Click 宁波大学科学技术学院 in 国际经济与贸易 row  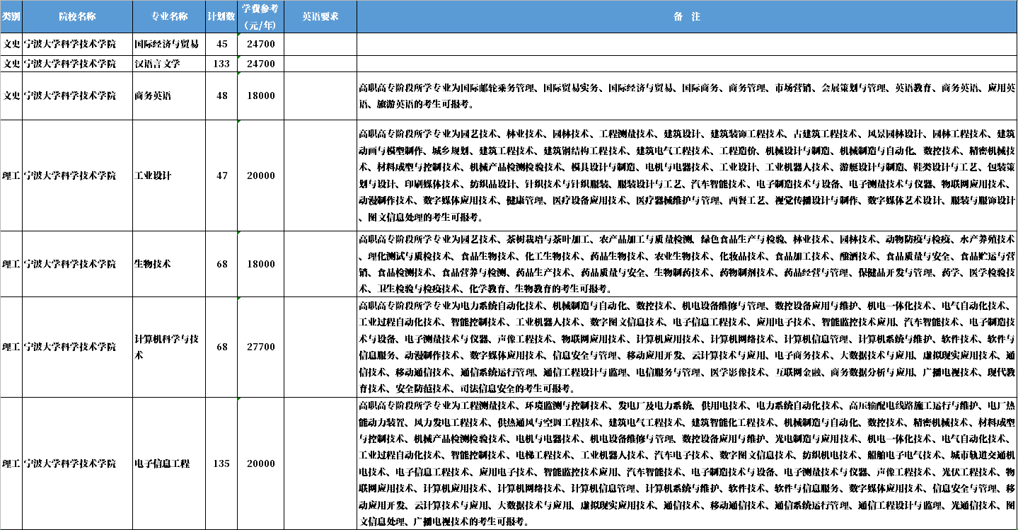click(78, 44)
